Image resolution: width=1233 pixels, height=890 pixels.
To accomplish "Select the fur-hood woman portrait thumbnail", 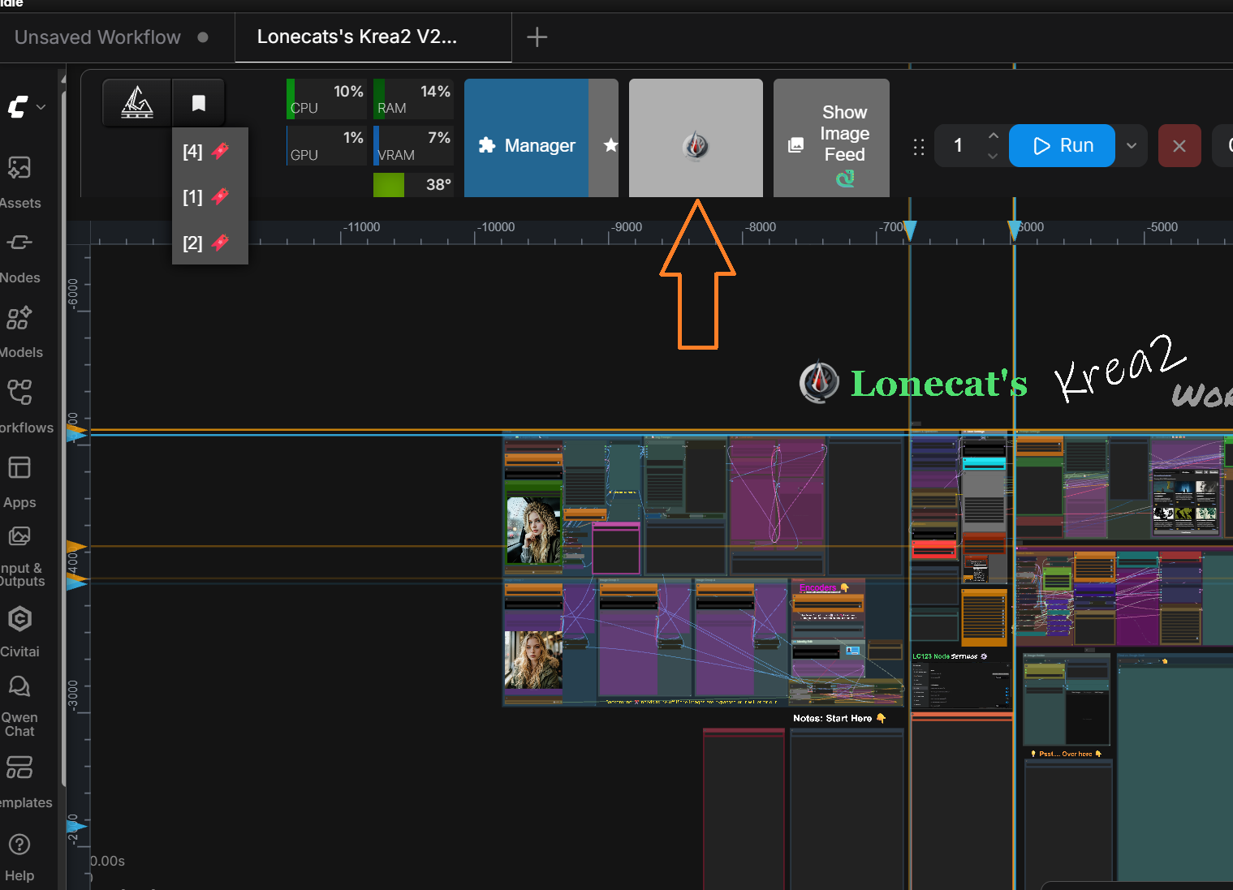I will (x=534, y=530).
